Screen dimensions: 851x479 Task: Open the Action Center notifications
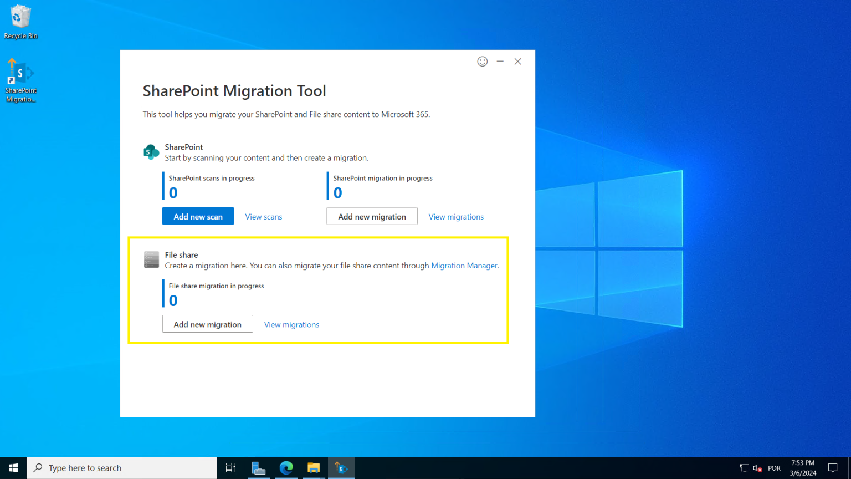pos(834,467)
